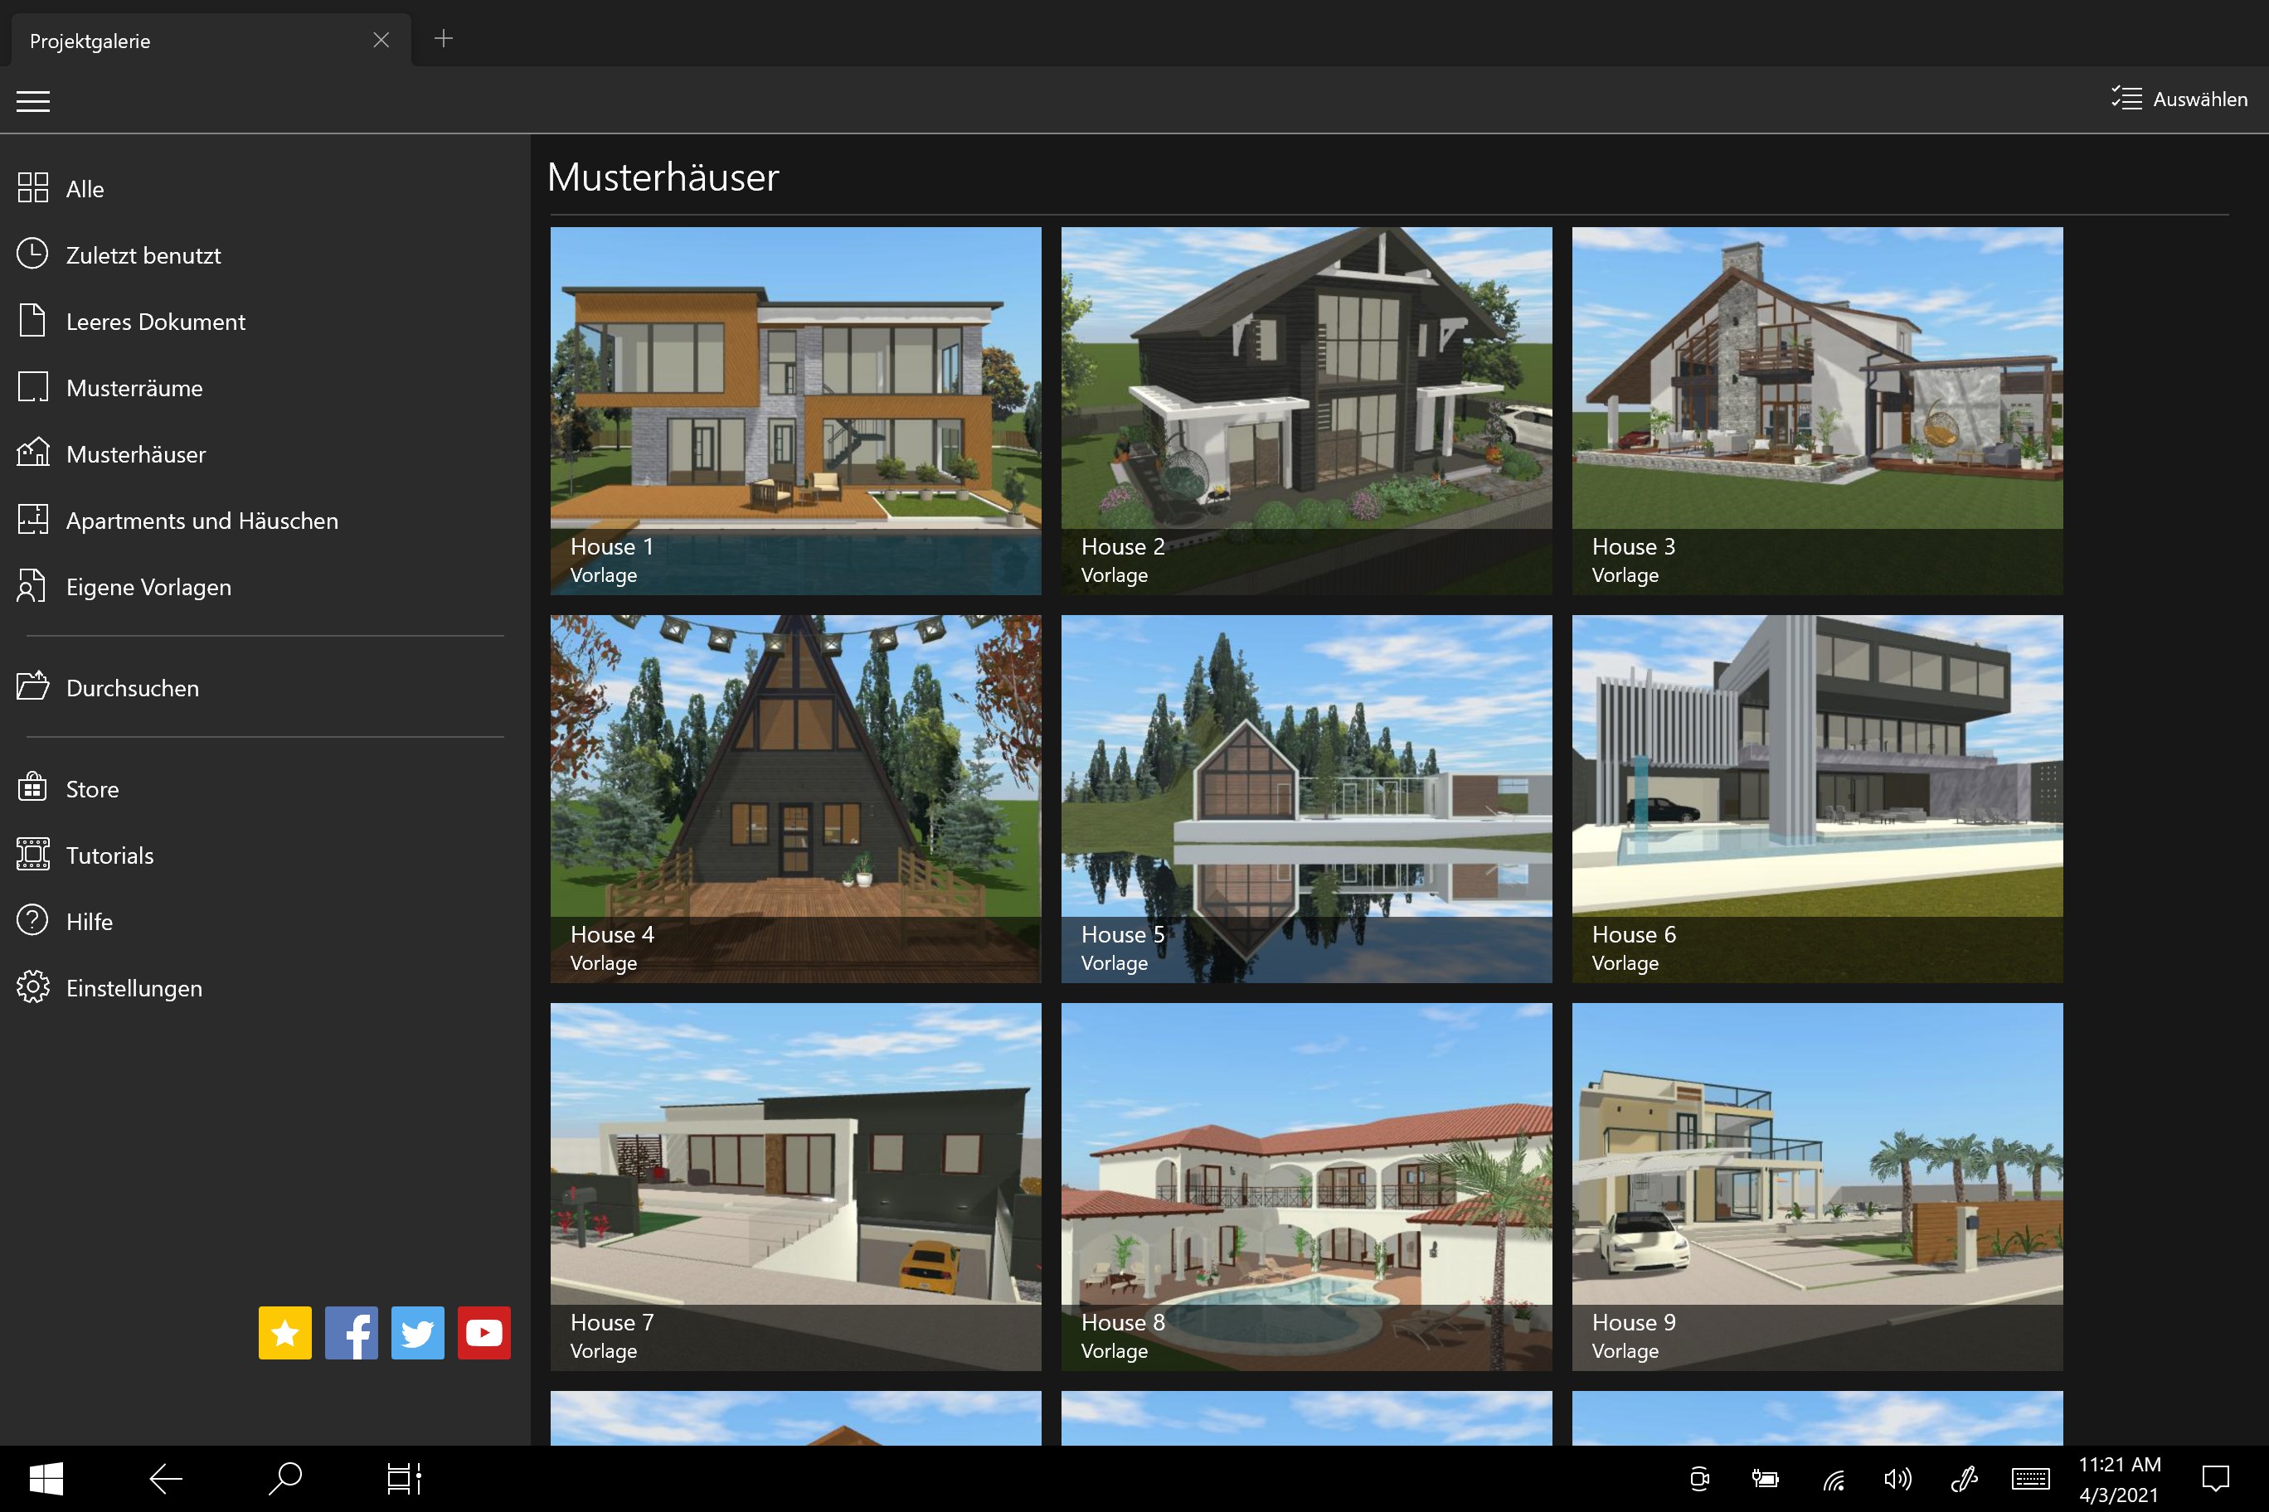Image resolution: width=2269 pixels, height=1512 pixels.
Task: Open Tutorials in the sidebar
Action: tap(109, 855)
